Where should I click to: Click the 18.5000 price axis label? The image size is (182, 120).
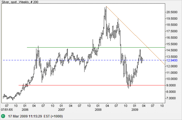(x=172, y=25)
